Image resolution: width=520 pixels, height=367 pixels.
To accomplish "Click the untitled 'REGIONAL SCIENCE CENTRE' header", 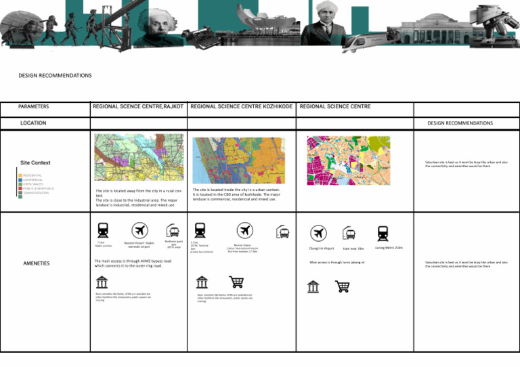I will coord(335,106).
